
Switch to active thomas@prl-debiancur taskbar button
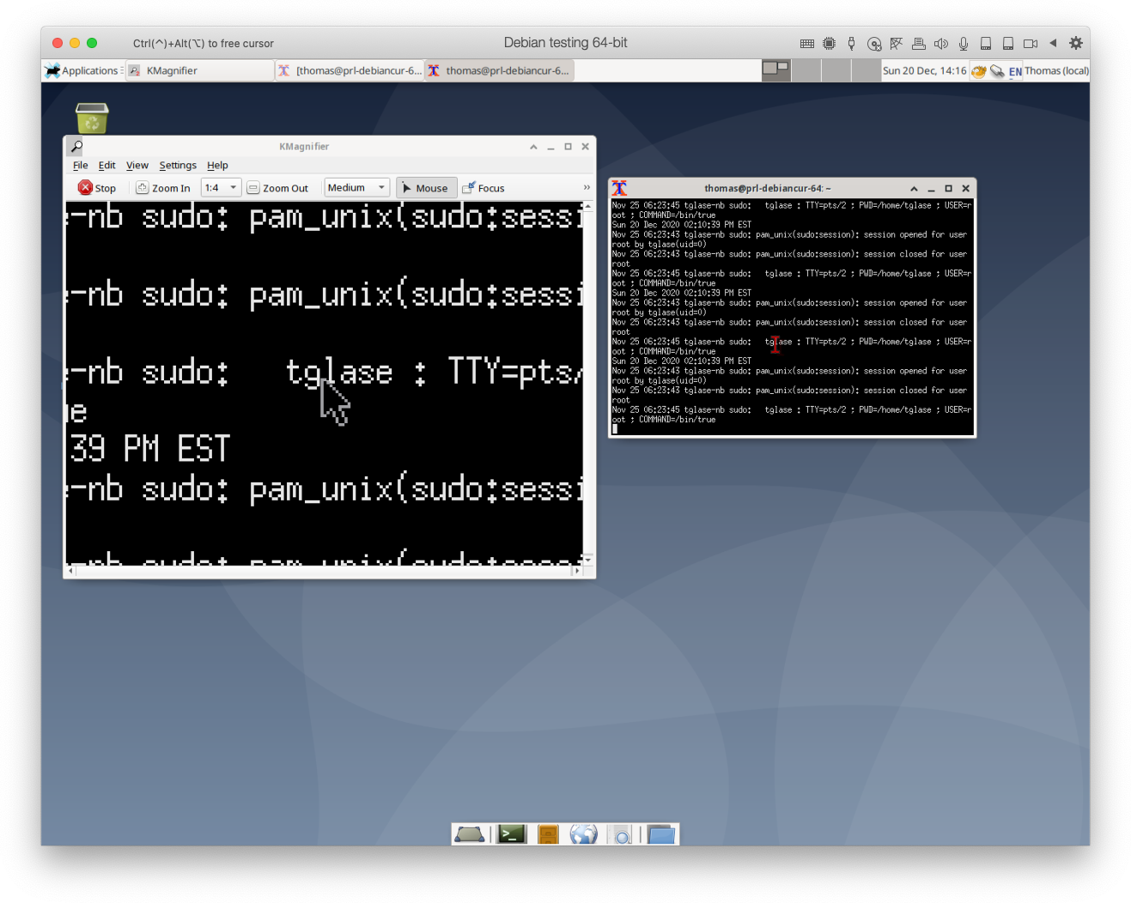point(499,70)
